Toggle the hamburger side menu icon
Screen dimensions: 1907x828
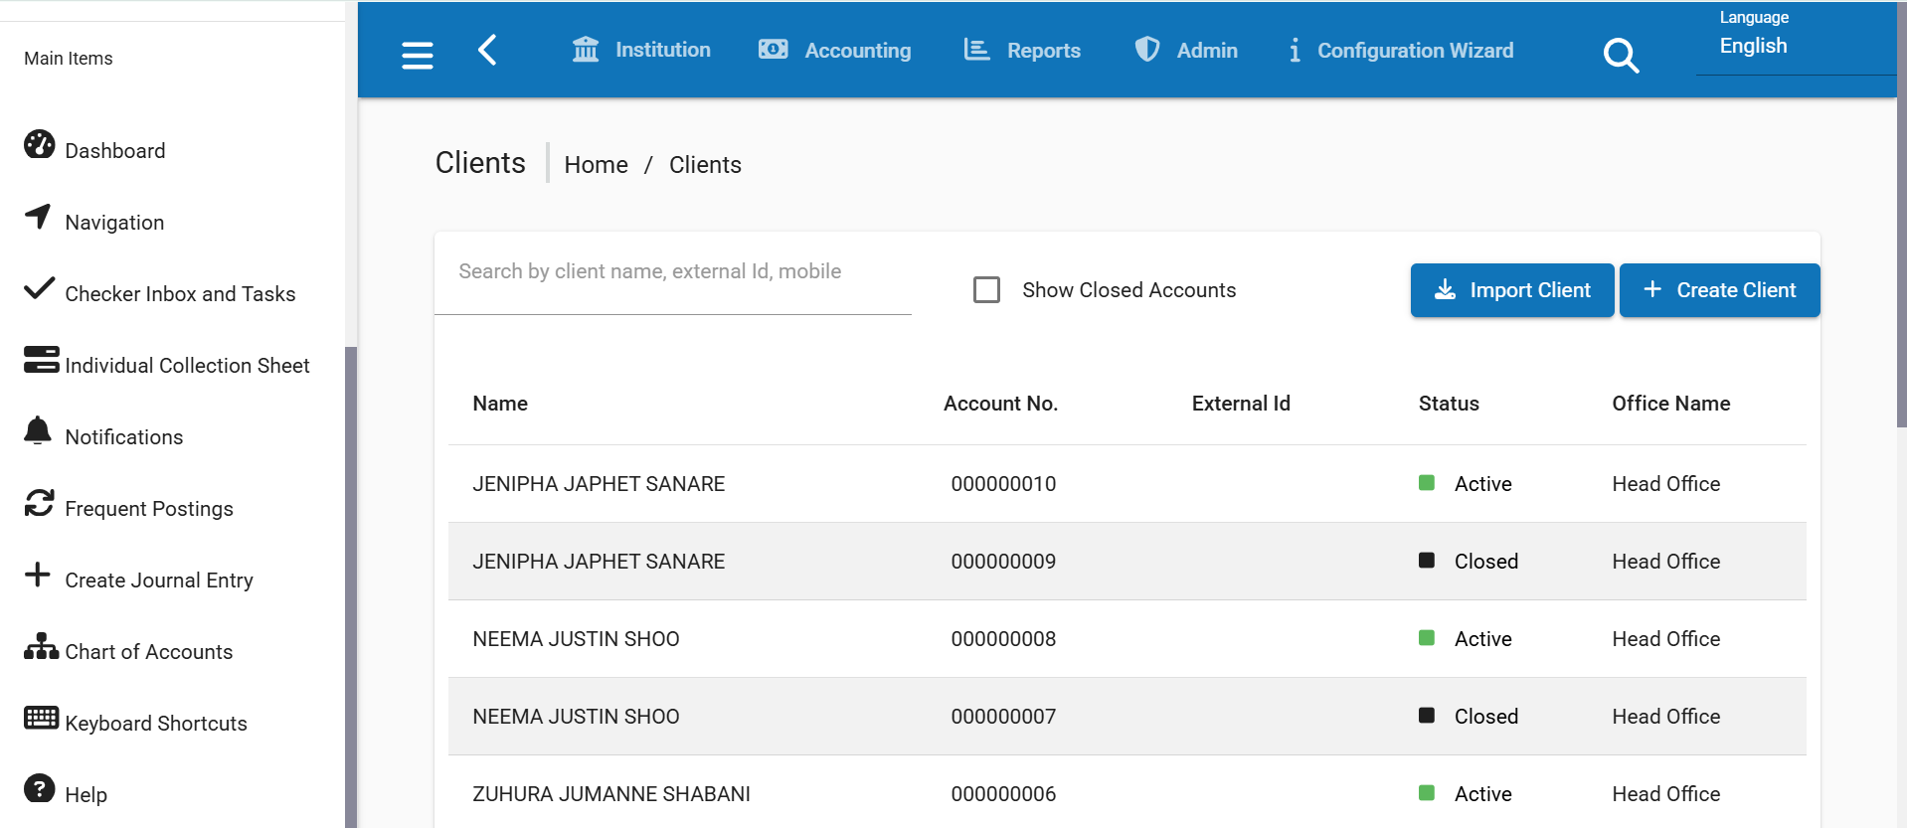point(417,55)
